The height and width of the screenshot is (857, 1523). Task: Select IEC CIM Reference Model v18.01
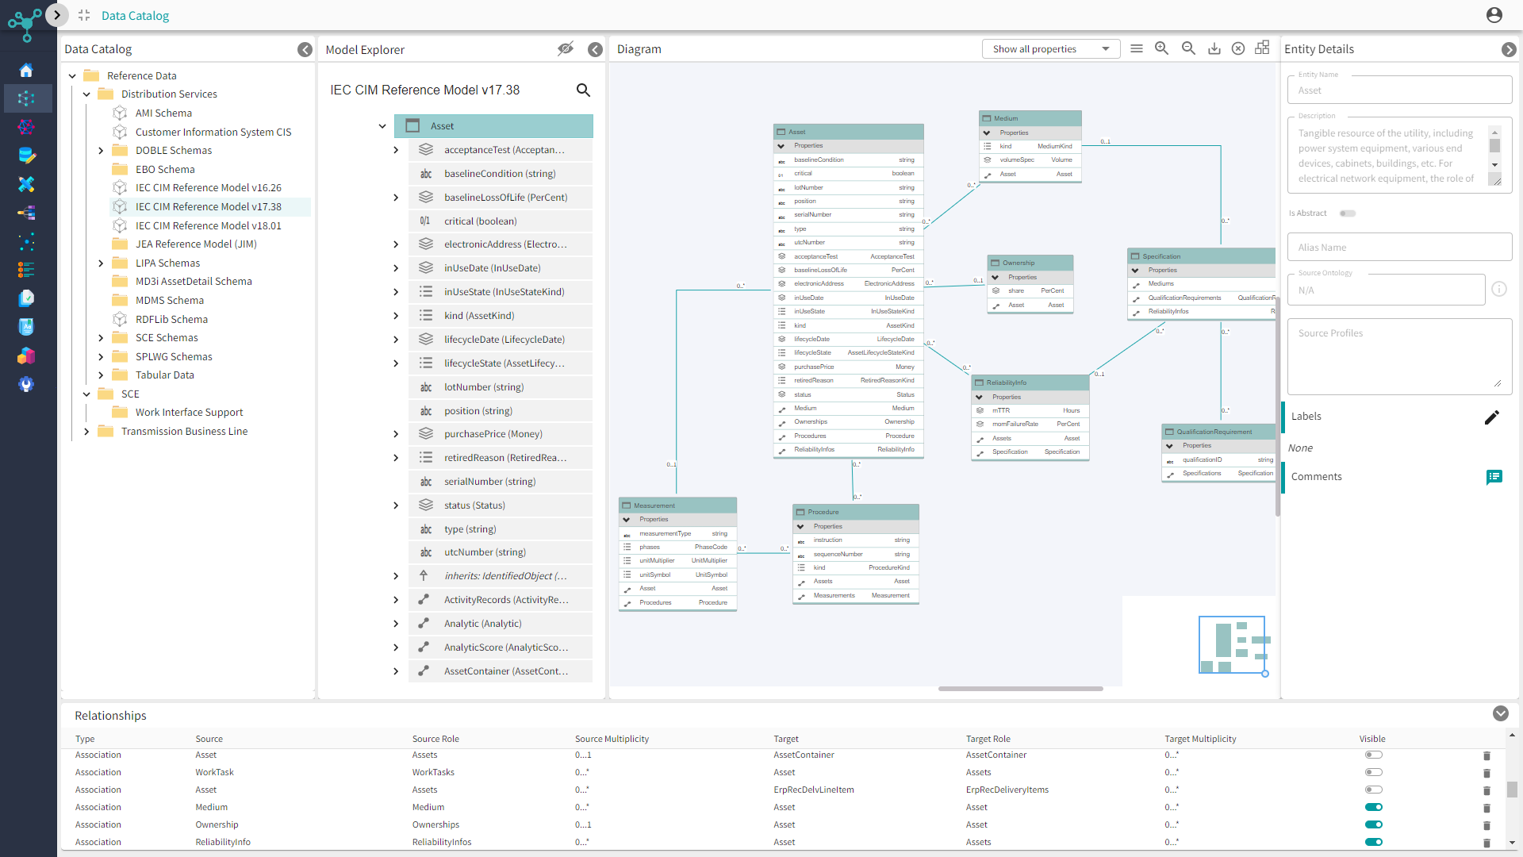[x=208, y=225]
